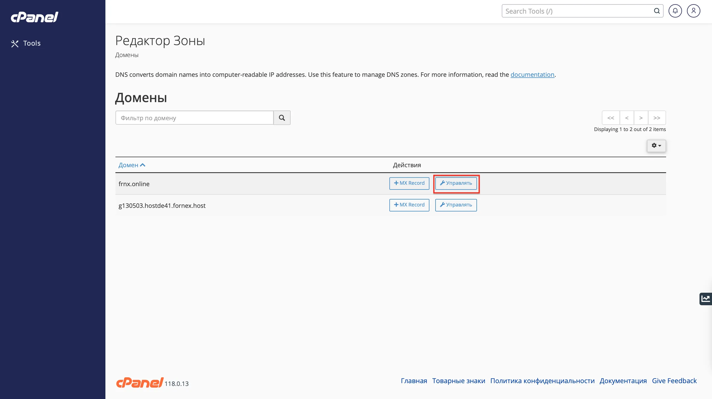Screen dimensions: 712x399
Task: Open the statistics chart side tab
Action: point(706,299)
